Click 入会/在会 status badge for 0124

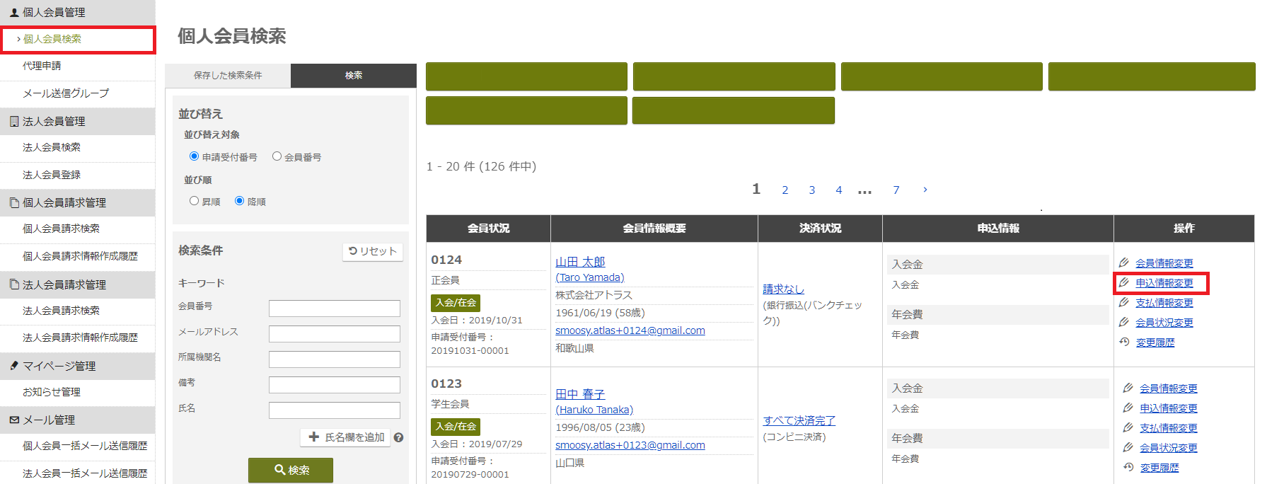coord(456,303)
